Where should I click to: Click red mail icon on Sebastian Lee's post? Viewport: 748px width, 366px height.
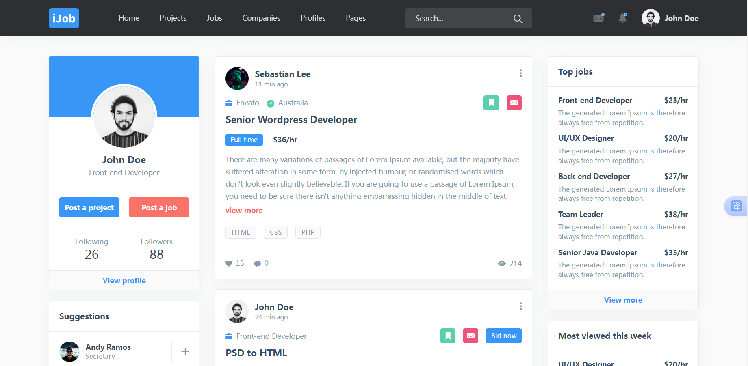pyautogui.click(x=514, y=103)
